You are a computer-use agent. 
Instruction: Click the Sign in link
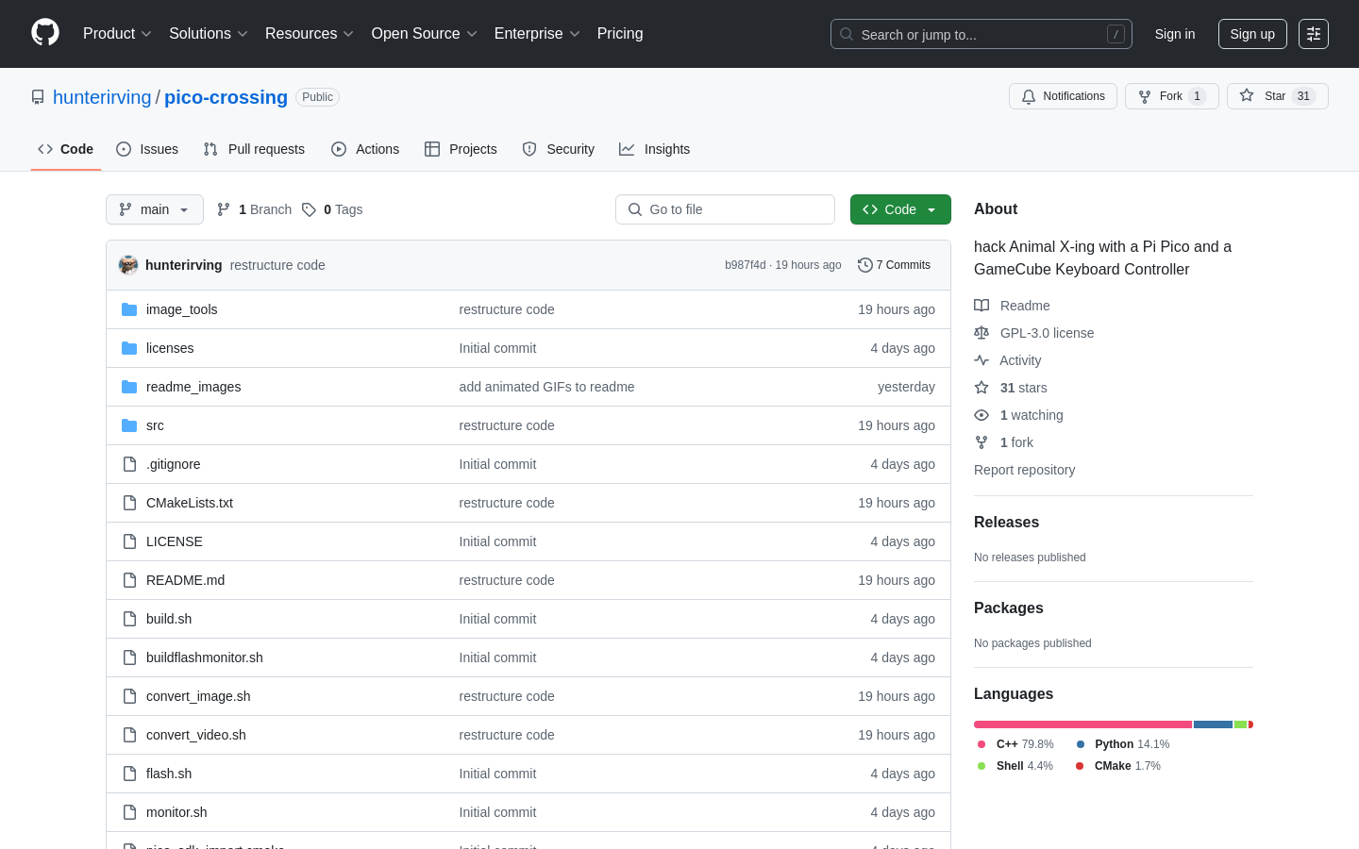(x=1175, y=34)
